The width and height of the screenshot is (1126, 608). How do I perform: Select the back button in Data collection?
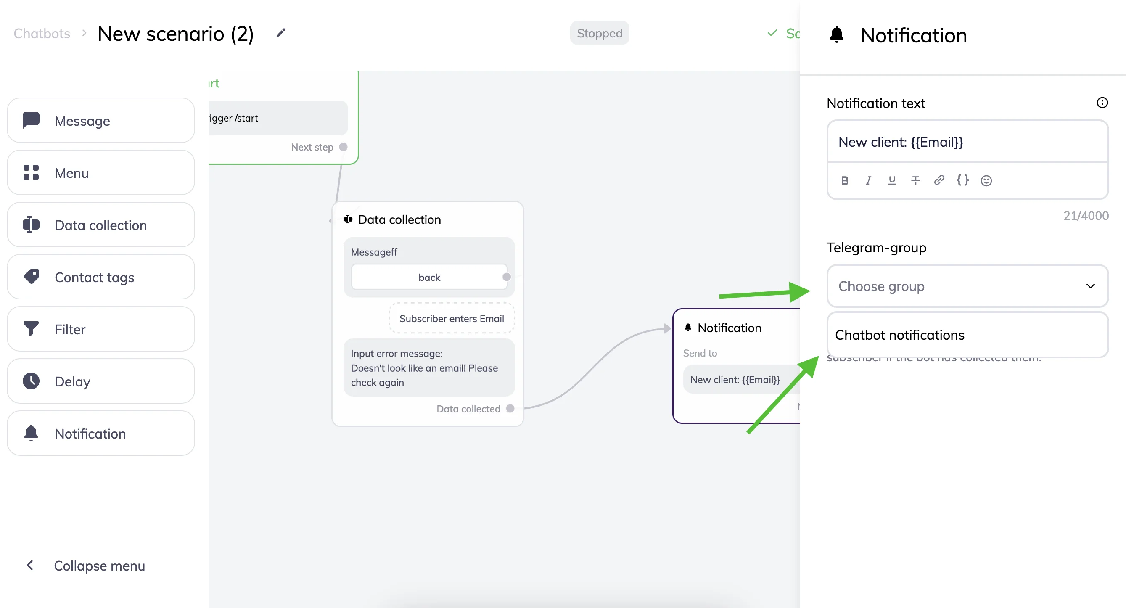(x=429, y=277)
